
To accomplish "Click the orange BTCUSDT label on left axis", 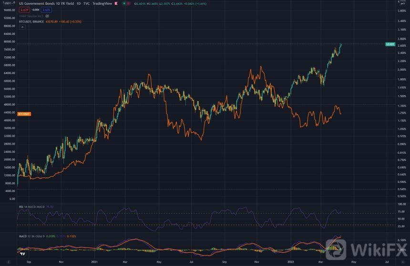I will click(24, 114).
